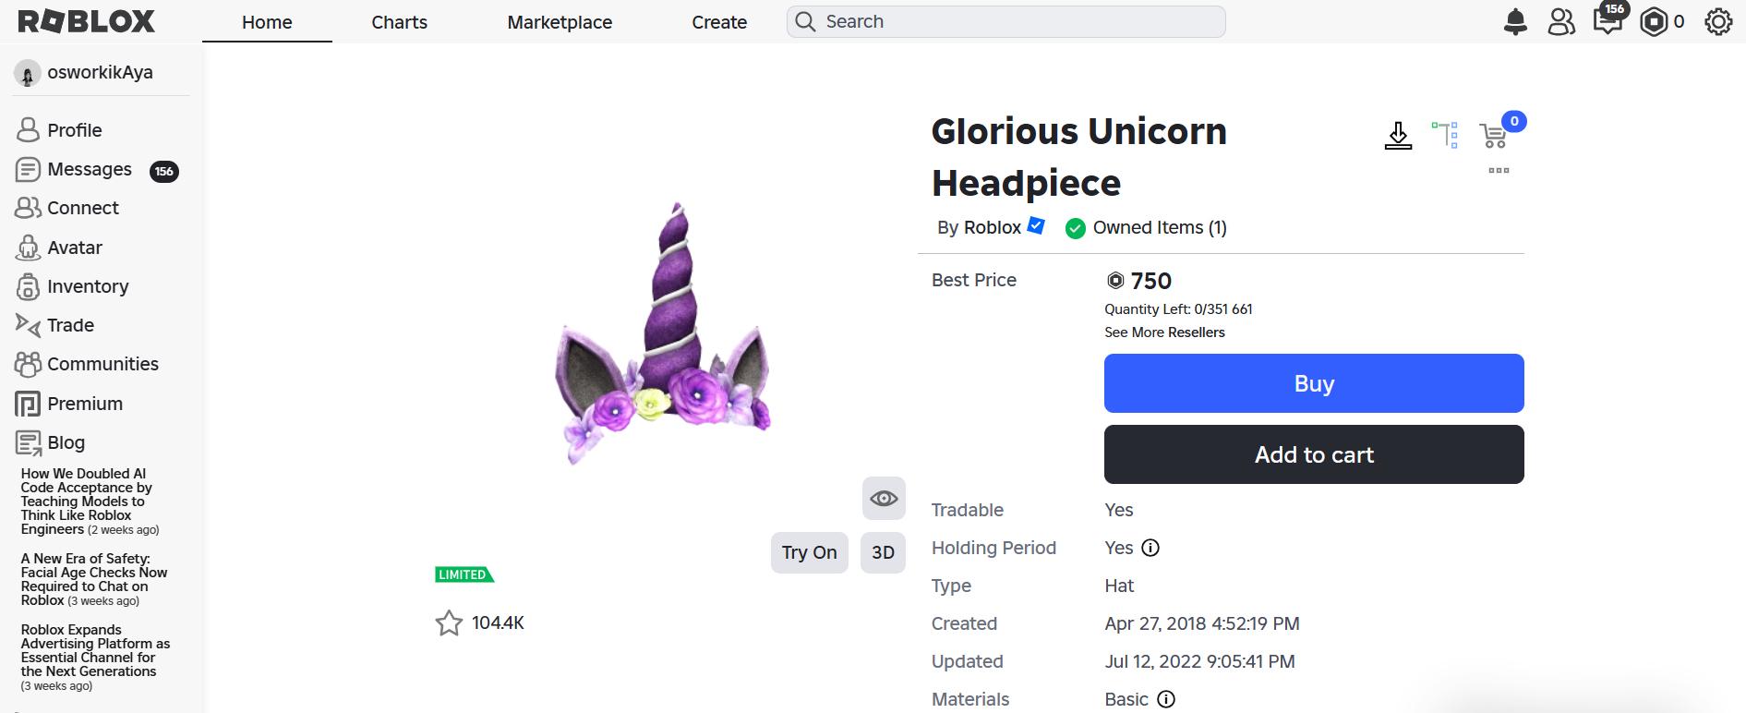Toggle the eye preview button

pyautogui.click(x=884, y=499)
